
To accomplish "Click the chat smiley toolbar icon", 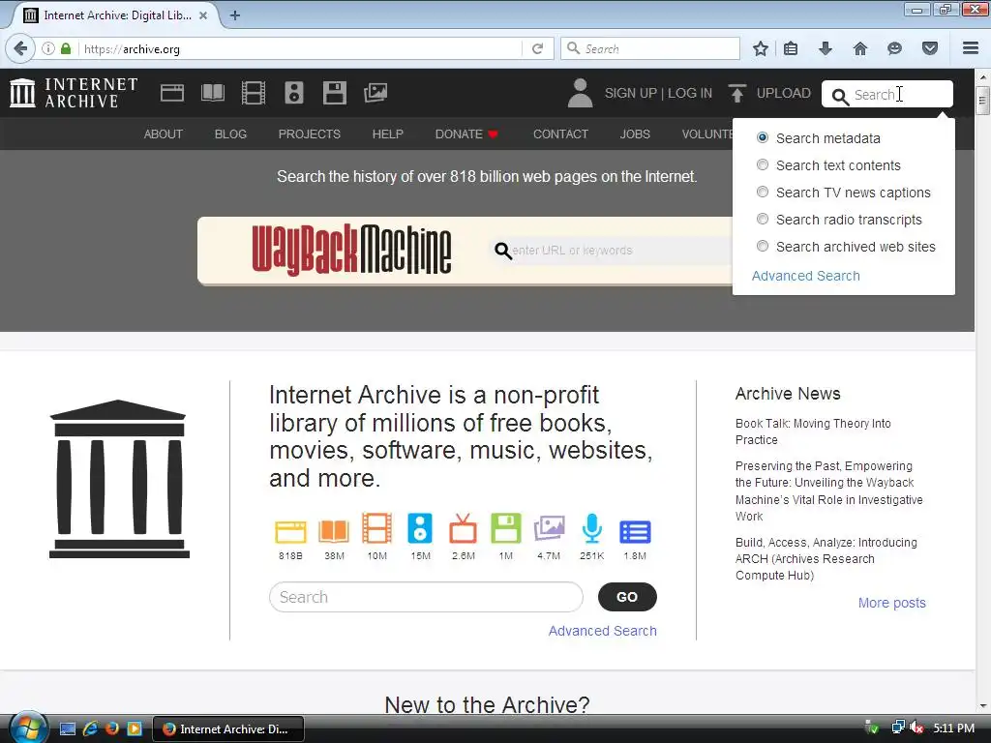I will pyautogui.click(x=894, y=48).
